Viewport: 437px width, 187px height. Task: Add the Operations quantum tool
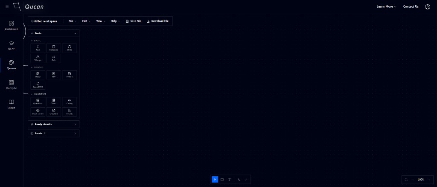pyautogui.click(x=38, y=102)
